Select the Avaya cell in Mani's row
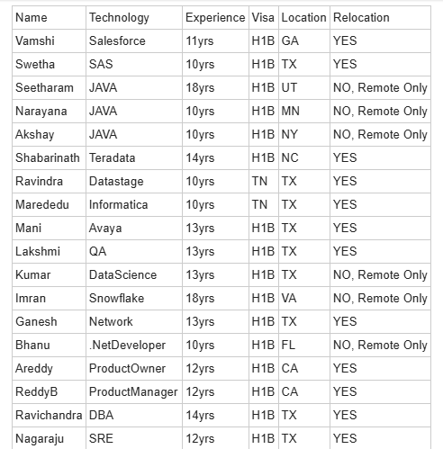443x449 pixels. click(134, 229)
